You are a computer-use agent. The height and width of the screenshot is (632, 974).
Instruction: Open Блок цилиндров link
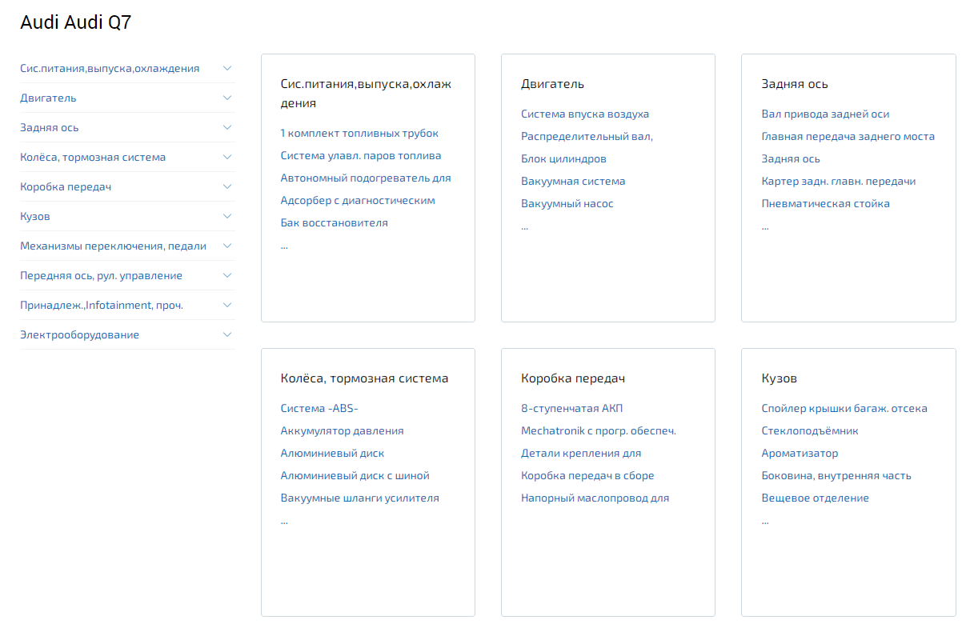pos(563,159)
